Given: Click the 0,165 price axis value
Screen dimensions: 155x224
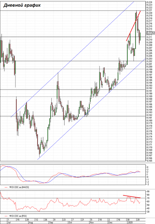Looking at the screenshot, I should click(x=150, y=161).
